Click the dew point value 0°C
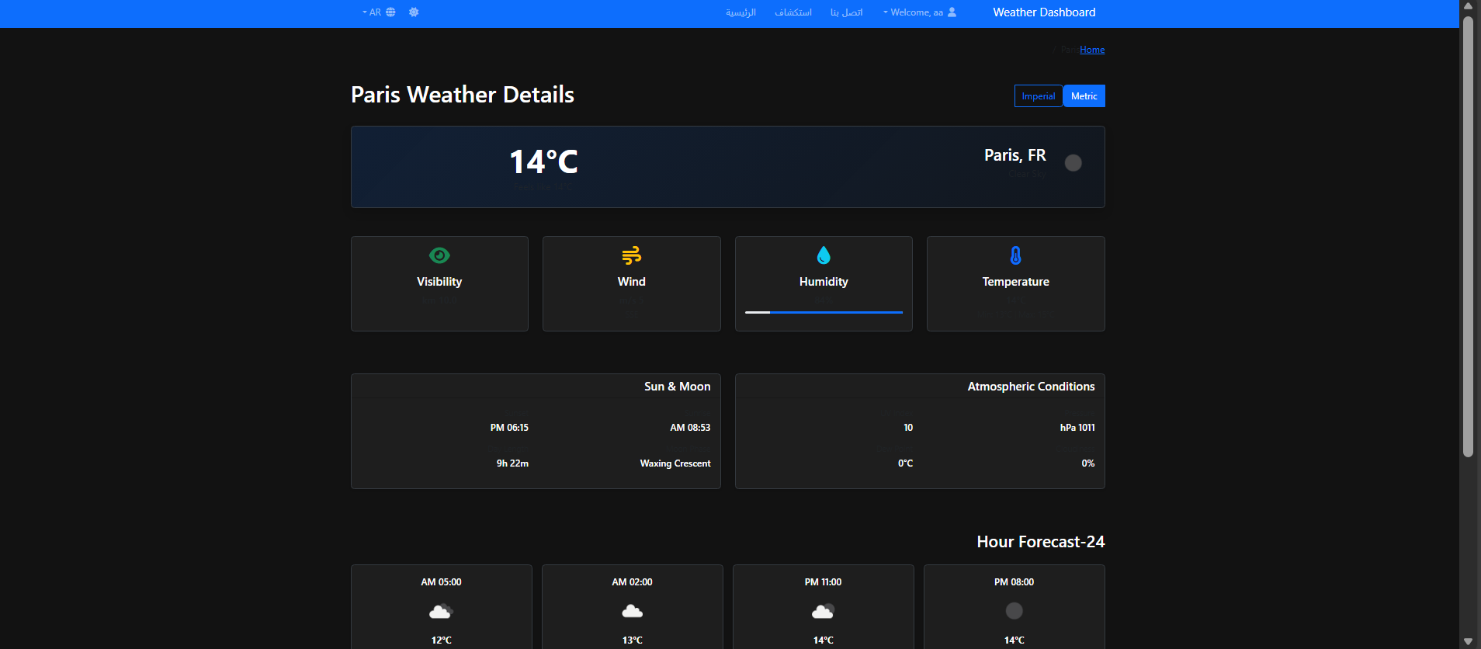Viewport: 1481px width, 649px height. point(906,463)
